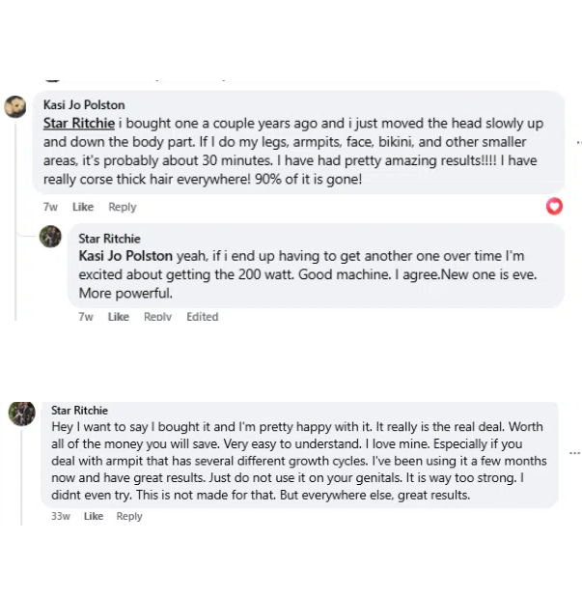Reply to Kasi Jo Polston's comment

point(123,207)
